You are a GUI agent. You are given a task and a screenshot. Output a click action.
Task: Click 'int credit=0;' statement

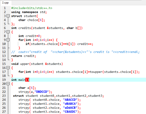pos(30,36)
